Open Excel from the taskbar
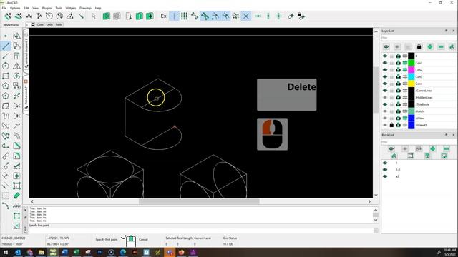The image size is (458, 257). [77, 252]
